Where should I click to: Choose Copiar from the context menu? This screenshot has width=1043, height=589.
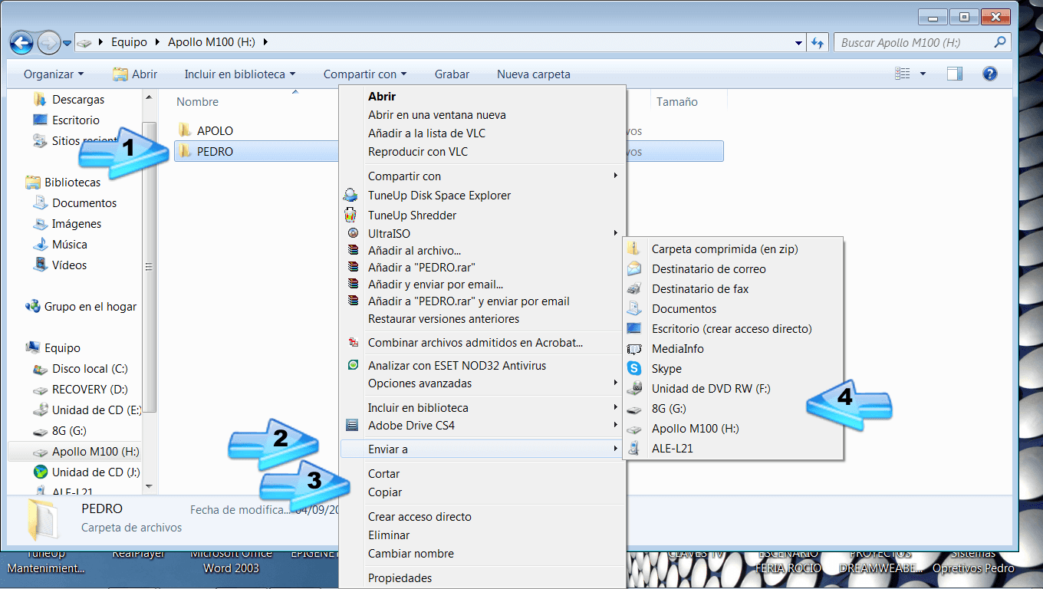(385, 492)
